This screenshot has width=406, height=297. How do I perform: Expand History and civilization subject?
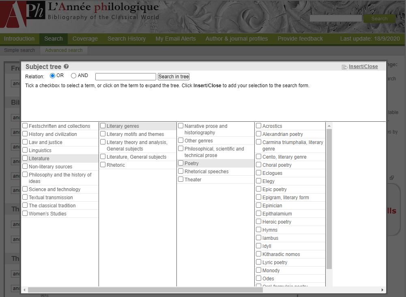pos(53,134)
